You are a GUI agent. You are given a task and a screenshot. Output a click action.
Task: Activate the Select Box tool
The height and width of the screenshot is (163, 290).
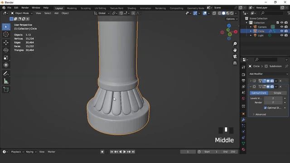click(x=6, y=27)
